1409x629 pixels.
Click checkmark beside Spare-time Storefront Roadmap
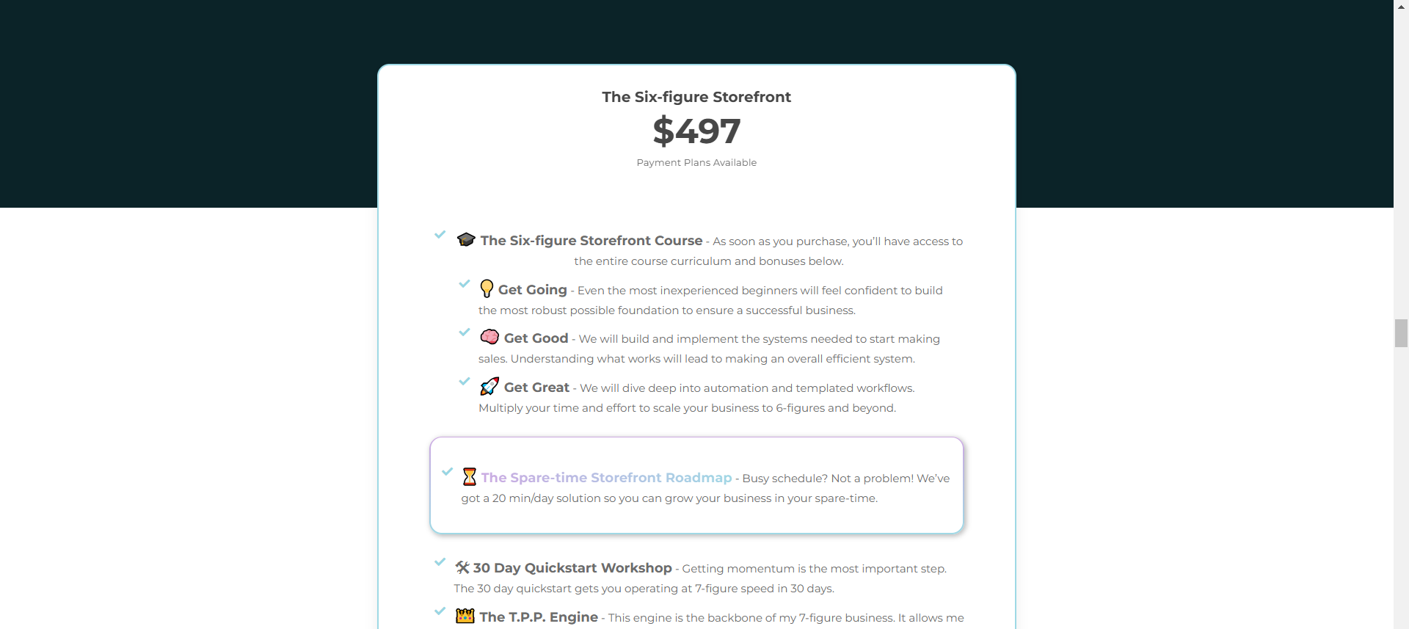(x=448, y=471)
